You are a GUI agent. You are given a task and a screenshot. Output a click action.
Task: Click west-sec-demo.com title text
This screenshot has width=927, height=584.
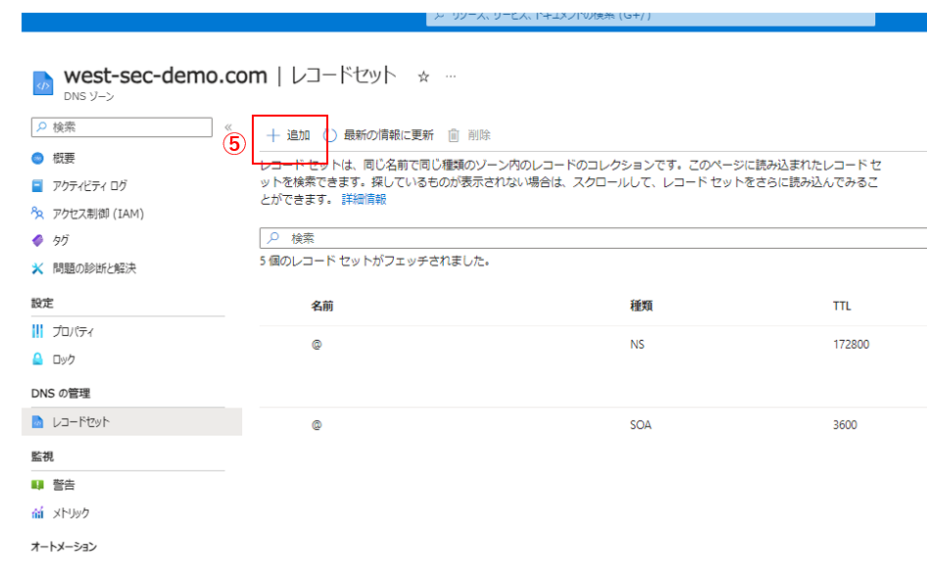point(166,75)
